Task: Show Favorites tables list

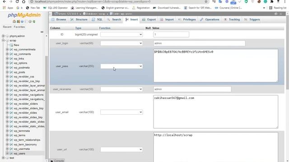Action: [x=19, y=27]
